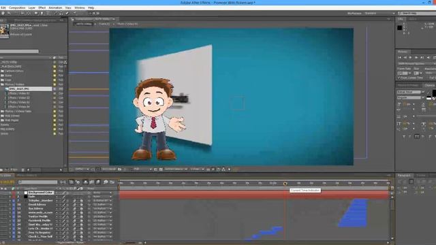Select the Fade layer in the timeline

pyautogui.click(x=31, y=197)
